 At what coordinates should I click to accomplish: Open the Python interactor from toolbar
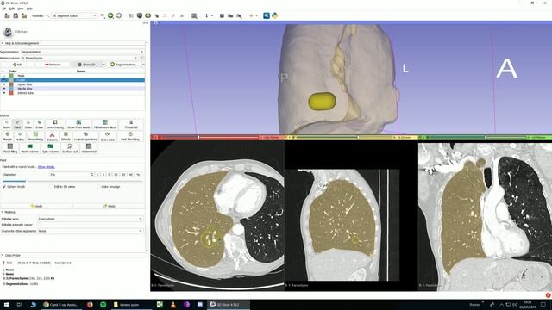point(275,15)
